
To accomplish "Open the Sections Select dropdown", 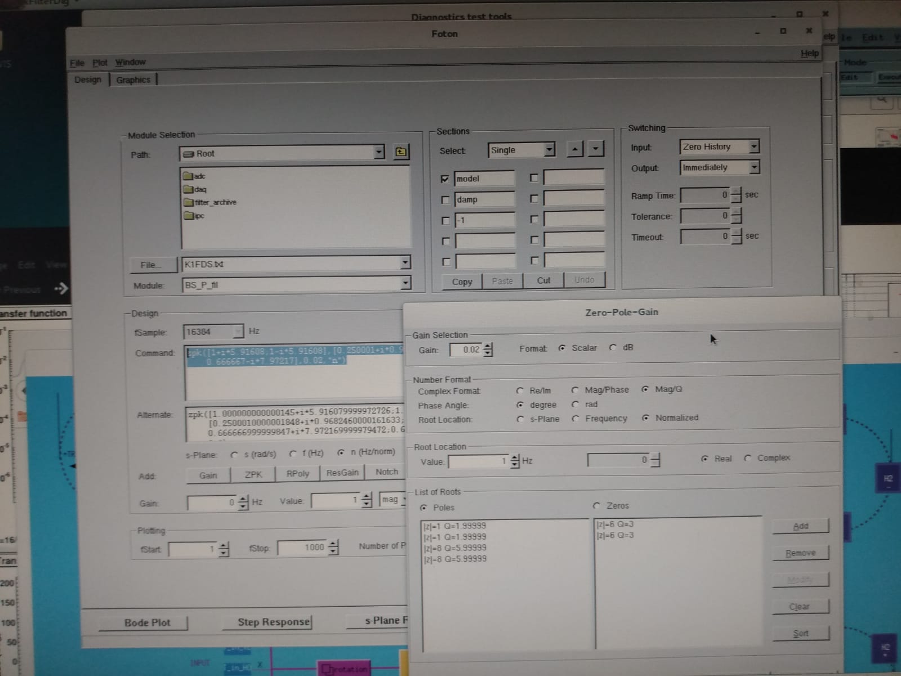I will (x=549, y=149).
